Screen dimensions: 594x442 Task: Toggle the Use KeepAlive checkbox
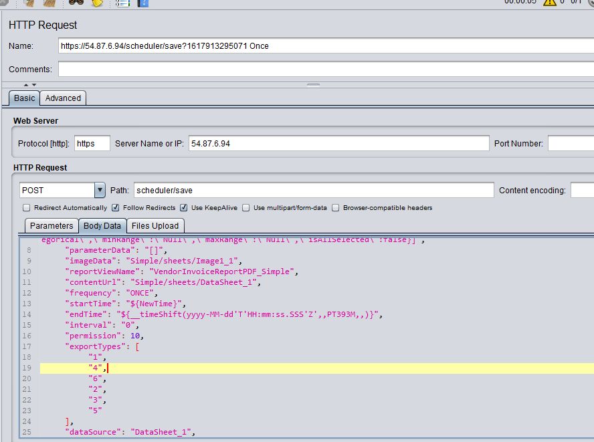[x=184, y=207]
